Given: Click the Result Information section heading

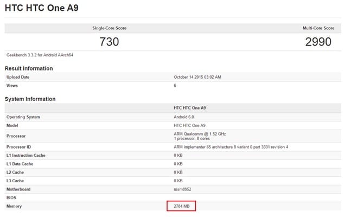Looking at the screenshot, I should click(x=29, y=68).
